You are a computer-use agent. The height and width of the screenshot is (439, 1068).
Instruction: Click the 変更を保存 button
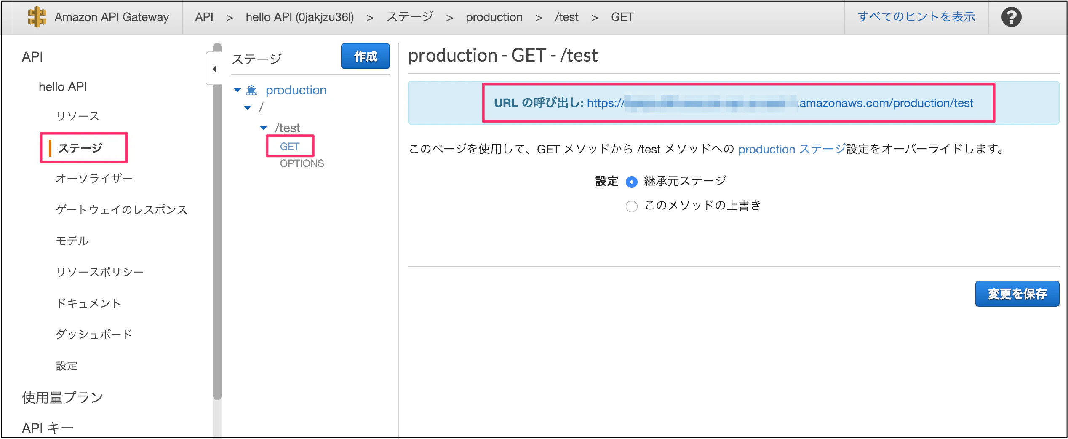point(1017,294)
